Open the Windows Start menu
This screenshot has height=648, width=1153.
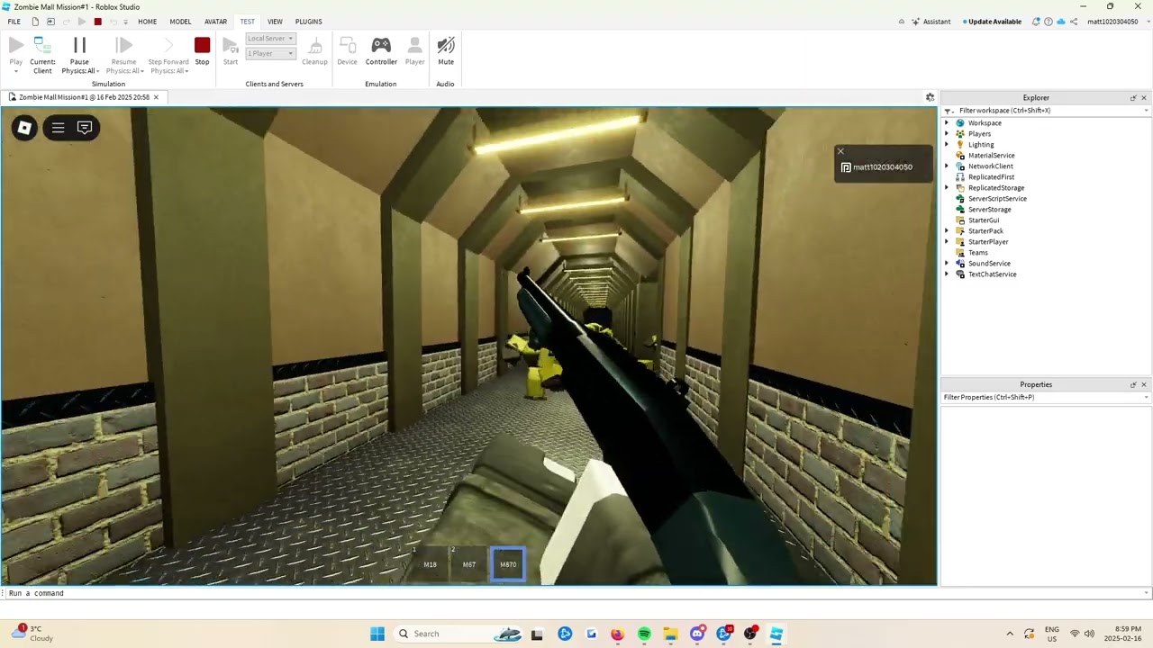(377, 634)
